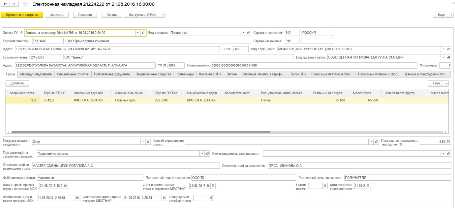Go forward with the right arrow
455x210 pixels.
tap(14, 4)
